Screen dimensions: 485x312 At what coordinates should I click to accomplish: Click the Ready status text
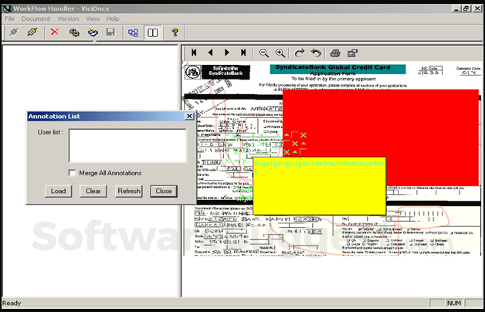point(12,303)
